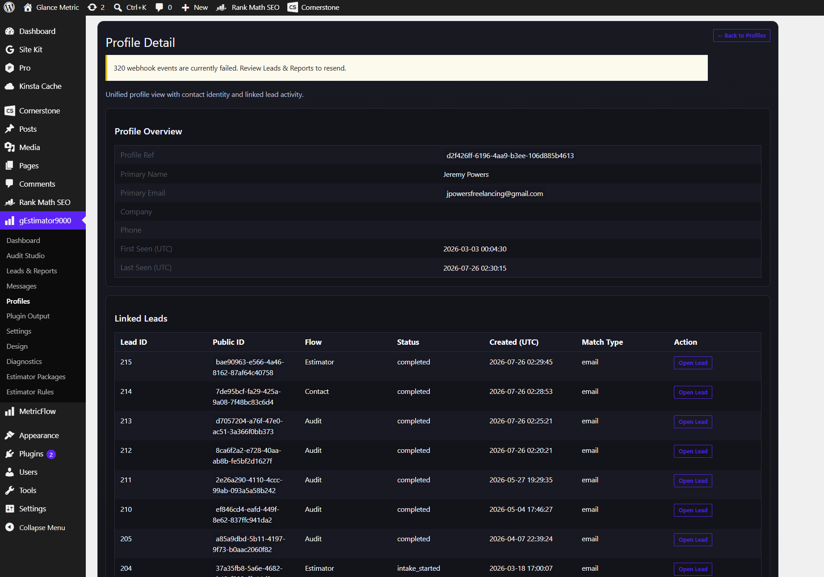Click the Match Type column header
Viewport: 824px width, 577px height.
tap(602, 342)
